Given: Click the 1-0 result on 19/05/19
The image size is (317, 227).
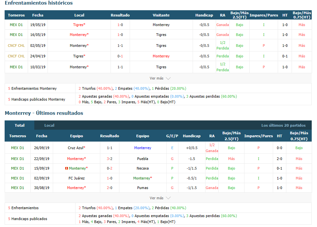Looking at the screenshot, I should (x=120, y=25).
